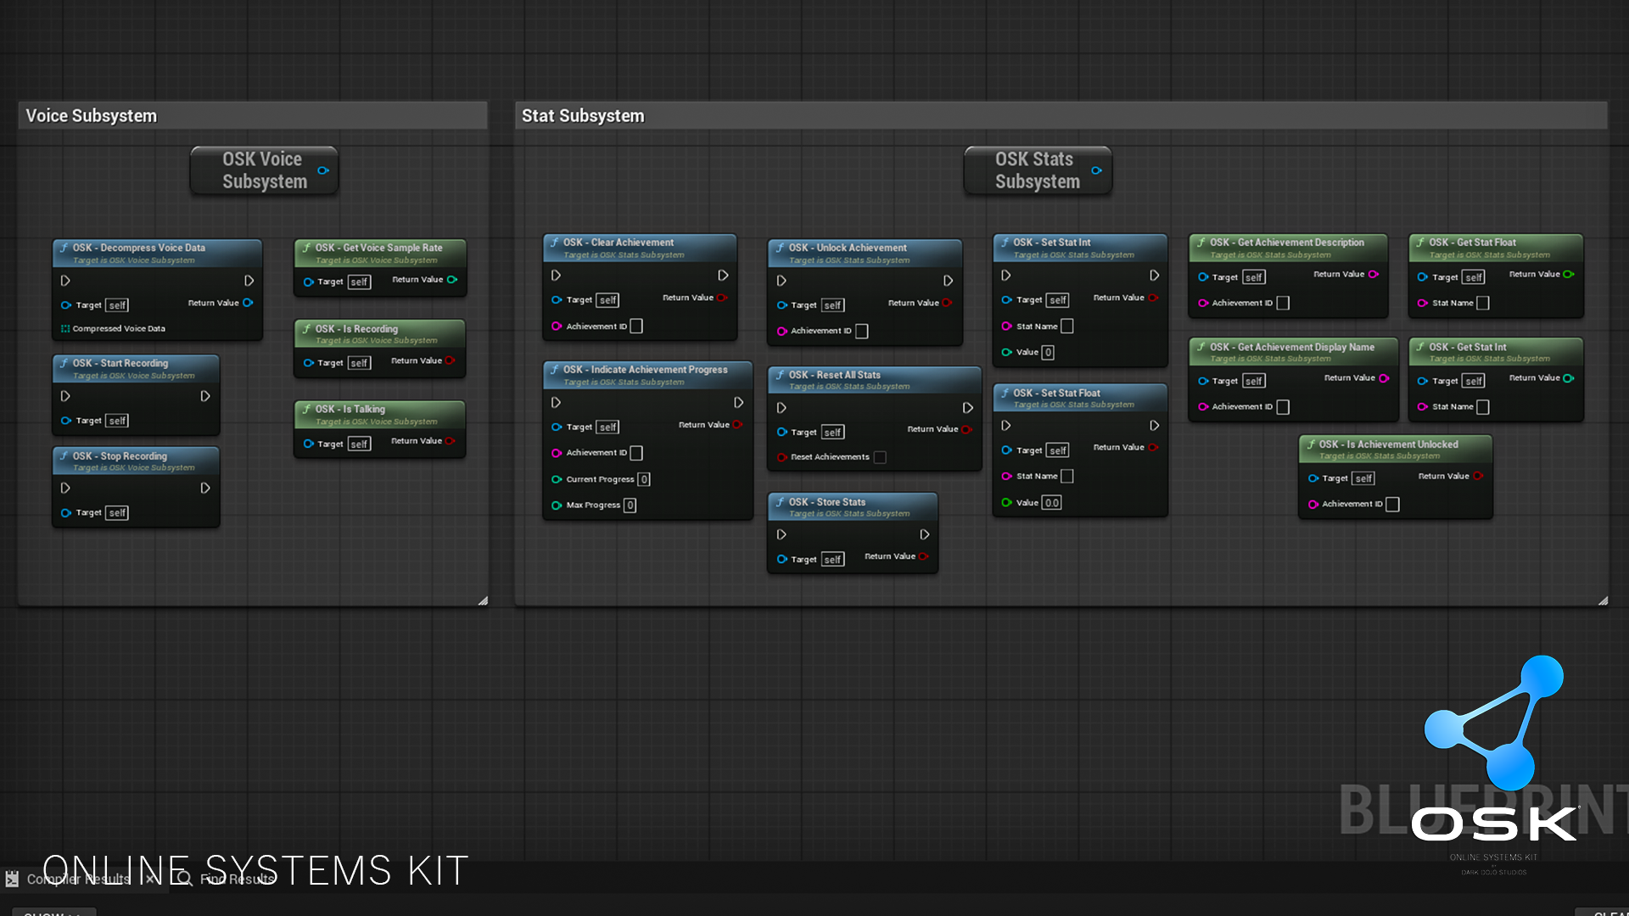Toggle the Stat Name checkbox on OSK - Get Stat Int
The width and height of the screenshot is (1629, 916).
(1483, 407)
